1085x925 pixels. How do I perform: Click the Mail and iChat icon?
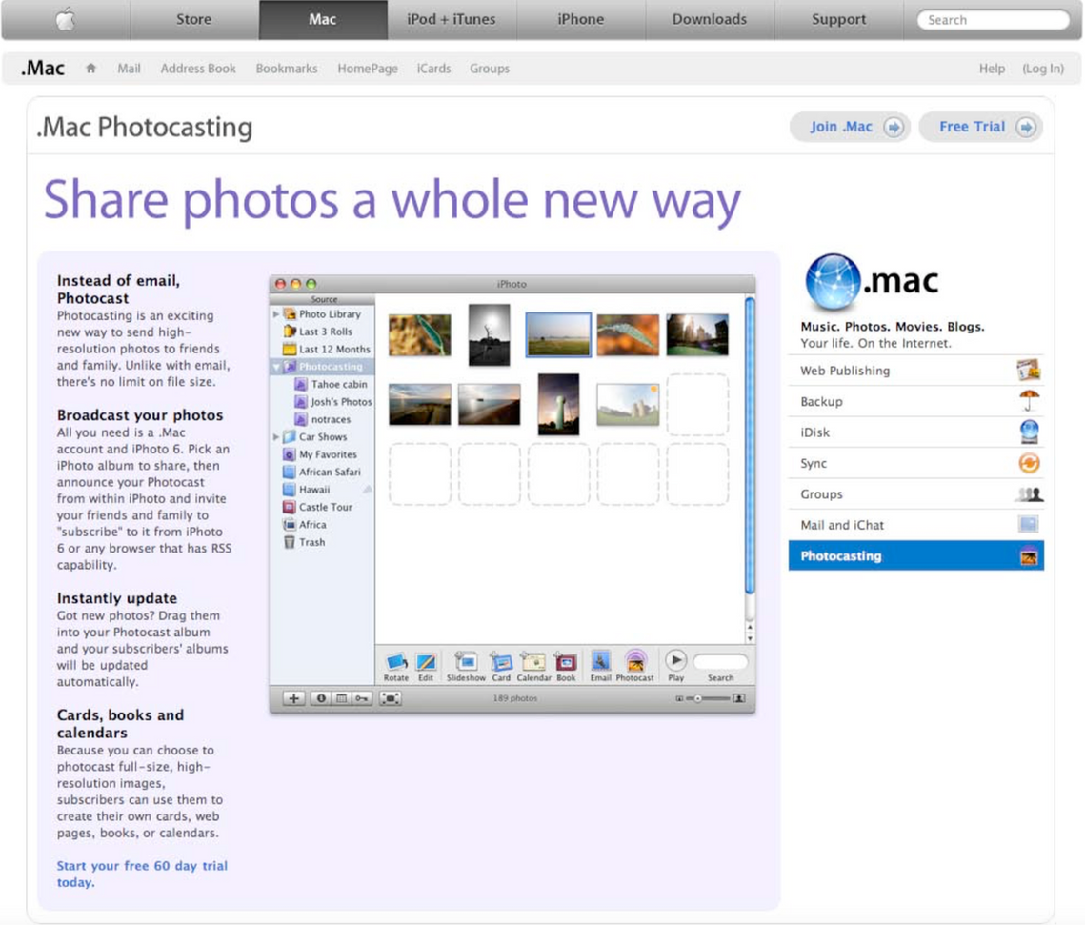click(x=1028, y=524)
